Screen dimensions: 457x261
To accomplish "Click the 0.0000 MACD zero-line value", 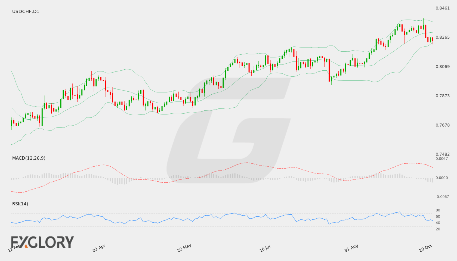I will click(442, 178).
